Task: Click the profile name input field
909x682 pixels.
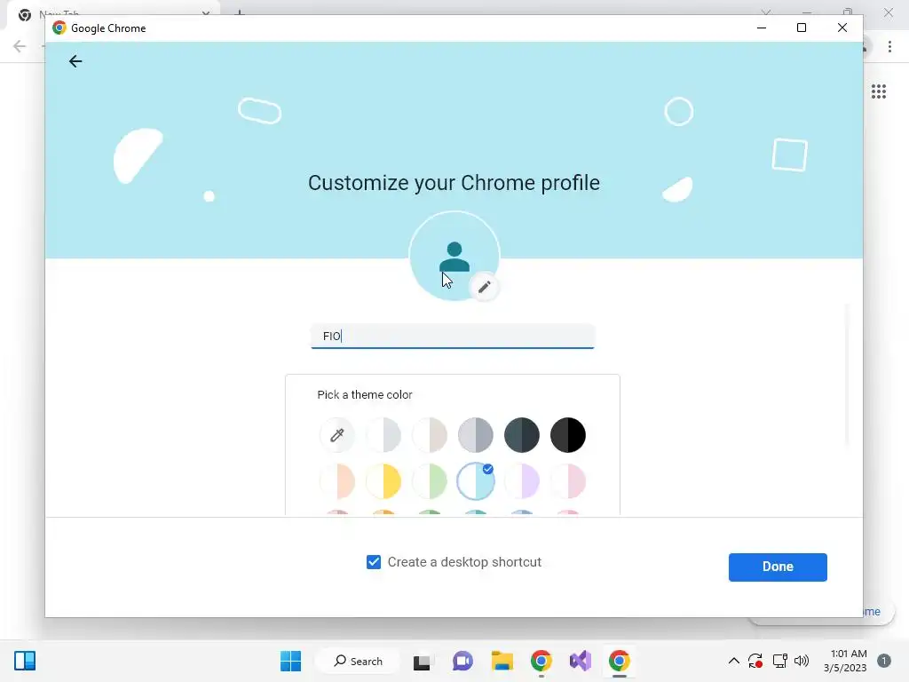Action: pos(452,337)
